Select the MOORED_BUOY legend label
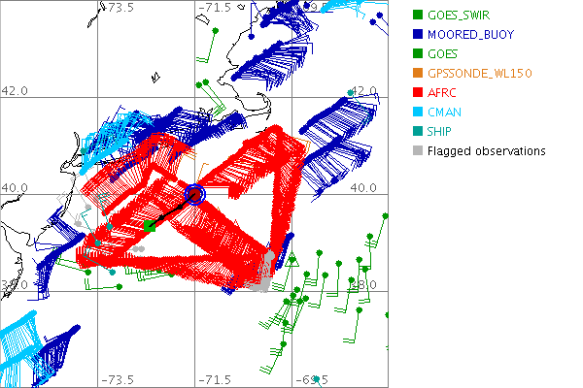The width and height of the screenshot is (583, 388). coord(468,34)
